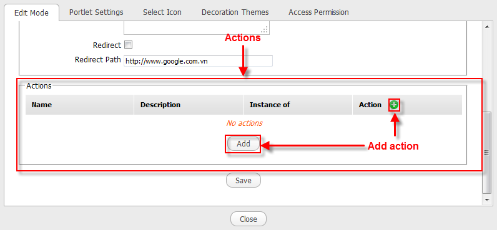The height and width of the screenshot is (230, 497).
Task: Click the text area resize grip
Action: tap(265, 30)
